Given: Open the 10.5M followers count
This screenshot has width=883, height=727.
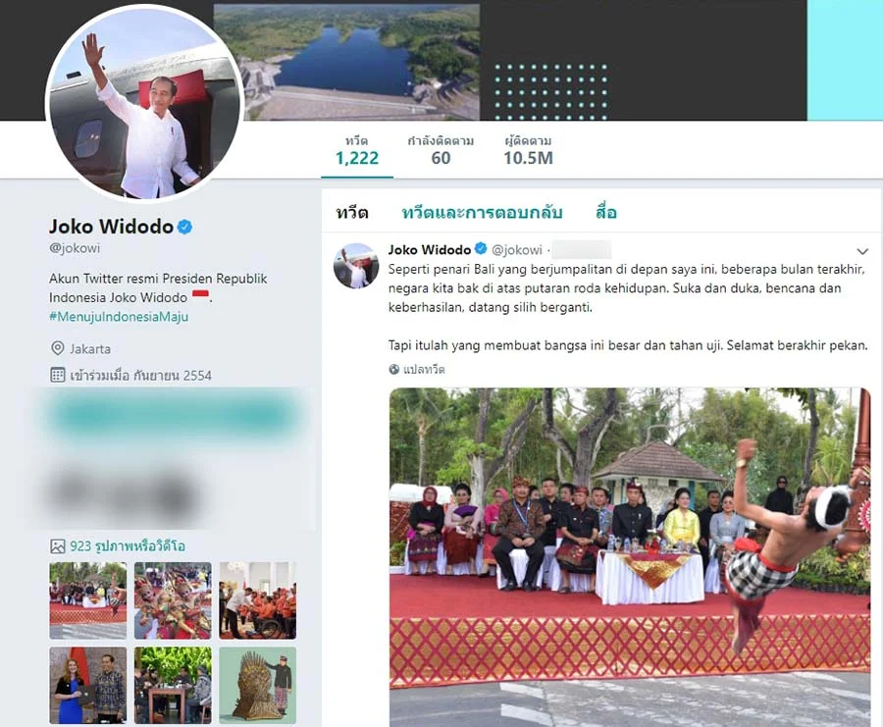Looking at the screenshot, I should pos(528,151).
